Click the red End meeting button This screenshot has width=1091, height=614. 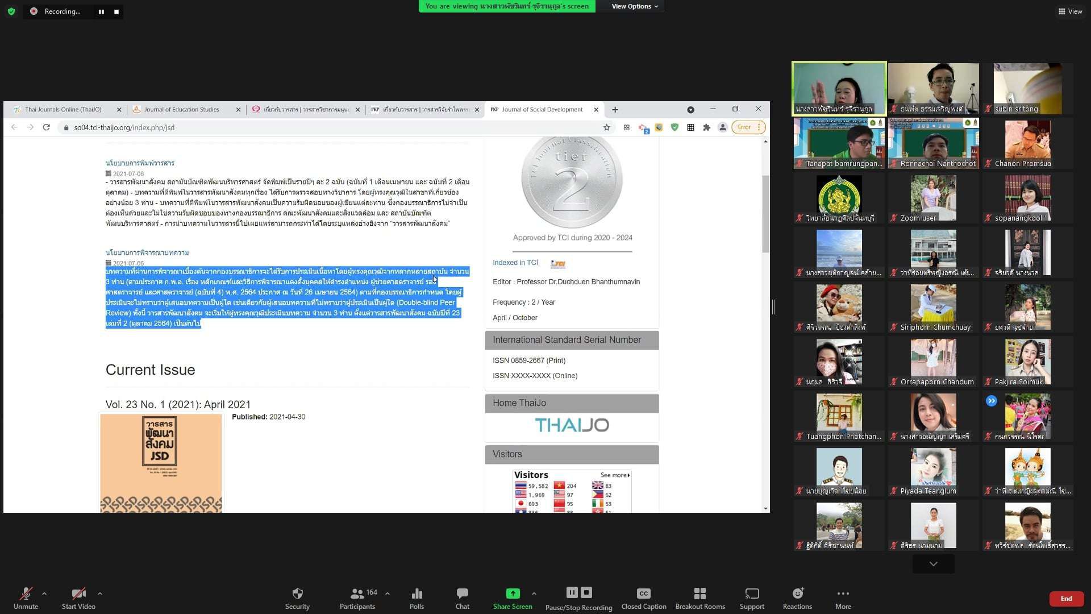tap(1066, 599)
